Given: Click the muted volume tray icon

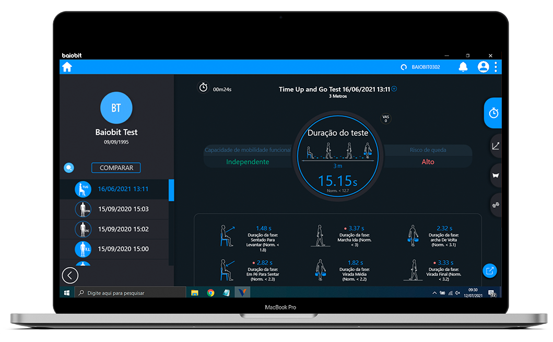Looking at the screenshot, I should (x=458, y=292).
